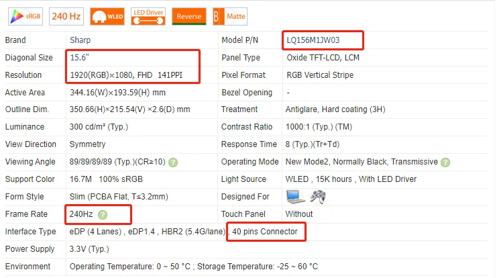This screenshot has height=278, width=497.
Task: Select the 300 cd/m² luminance value
Action: point(99,127)
